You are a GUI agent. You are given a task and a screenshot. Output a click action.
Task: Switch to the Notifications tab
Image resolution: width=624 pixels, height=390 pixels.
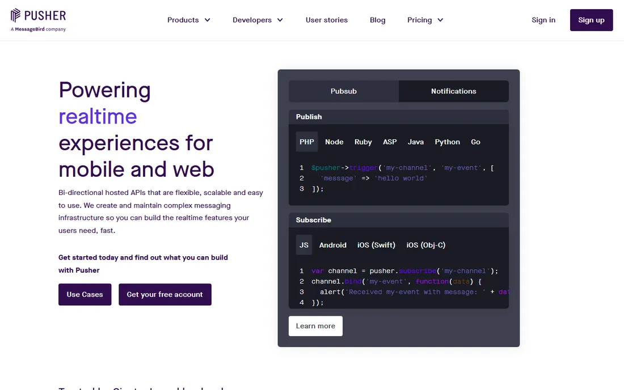click(x=454, y=91)
